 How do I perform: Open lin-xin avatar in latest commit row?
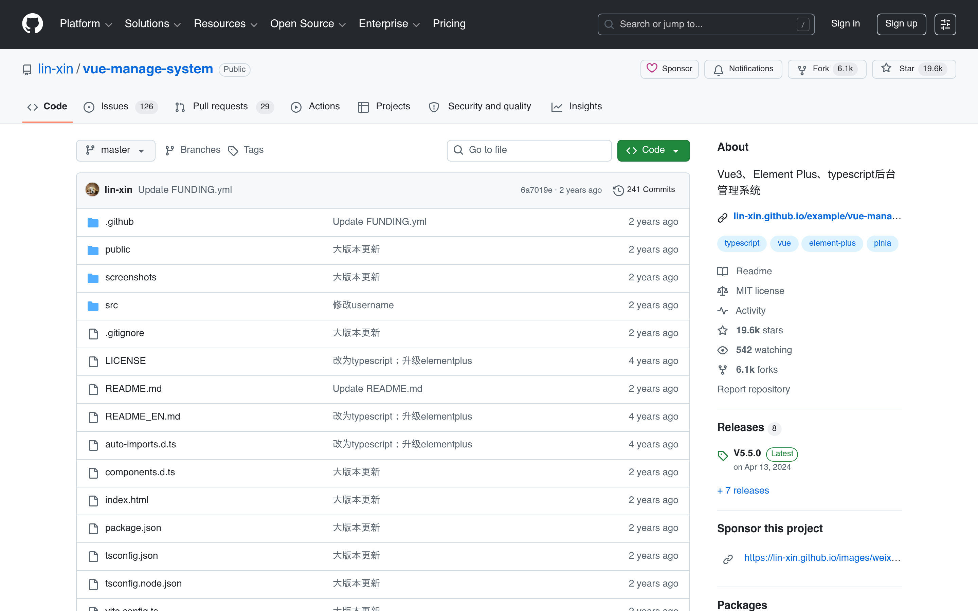click(x=92, y=189)
